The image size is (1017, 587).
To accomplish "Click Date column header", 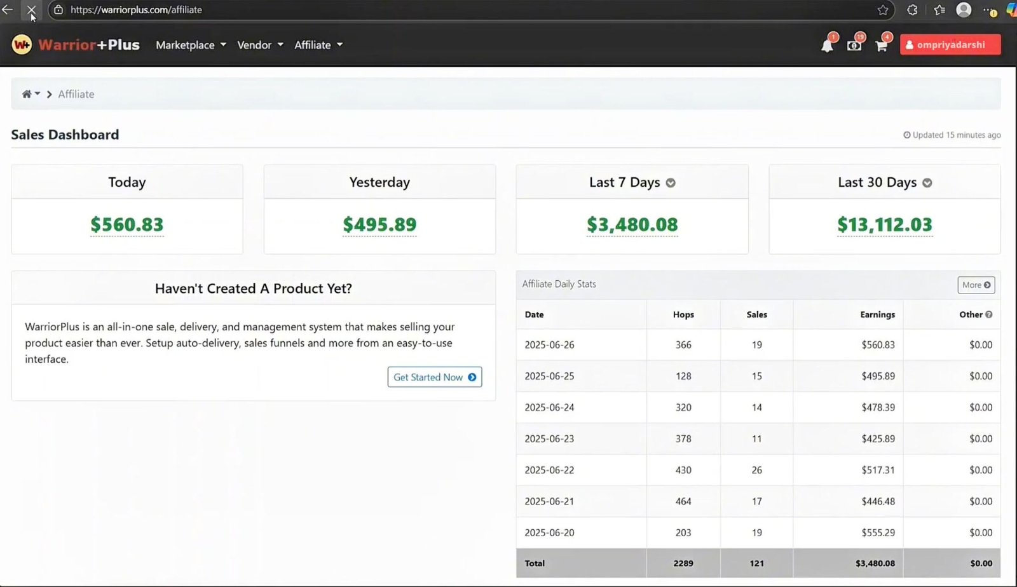I will [x=535, y=314].
